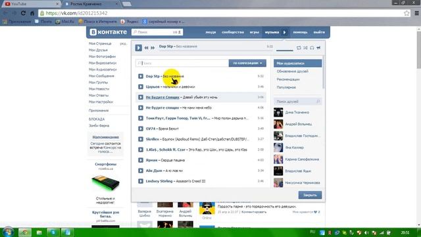The height and width of the screenshot is (237, 421).
Task: Focus the VK header search box
Action: click(x=157, y=32)
